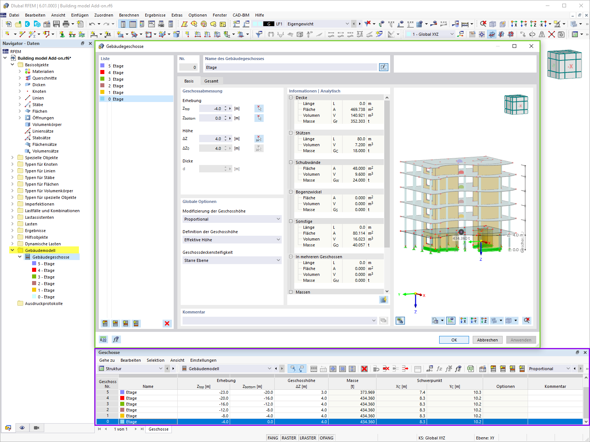Click Informationen panel vertical scrollbar

pyautogui.click(x=386, y=194)
